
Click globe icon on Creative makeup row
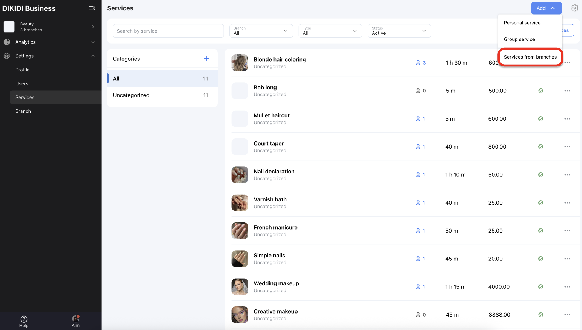(540, 315)
